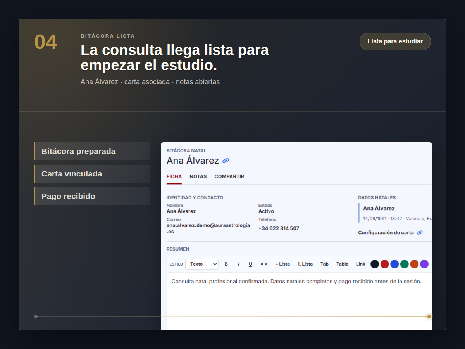Switch to the COMPARTIR tab

(229, 176)
